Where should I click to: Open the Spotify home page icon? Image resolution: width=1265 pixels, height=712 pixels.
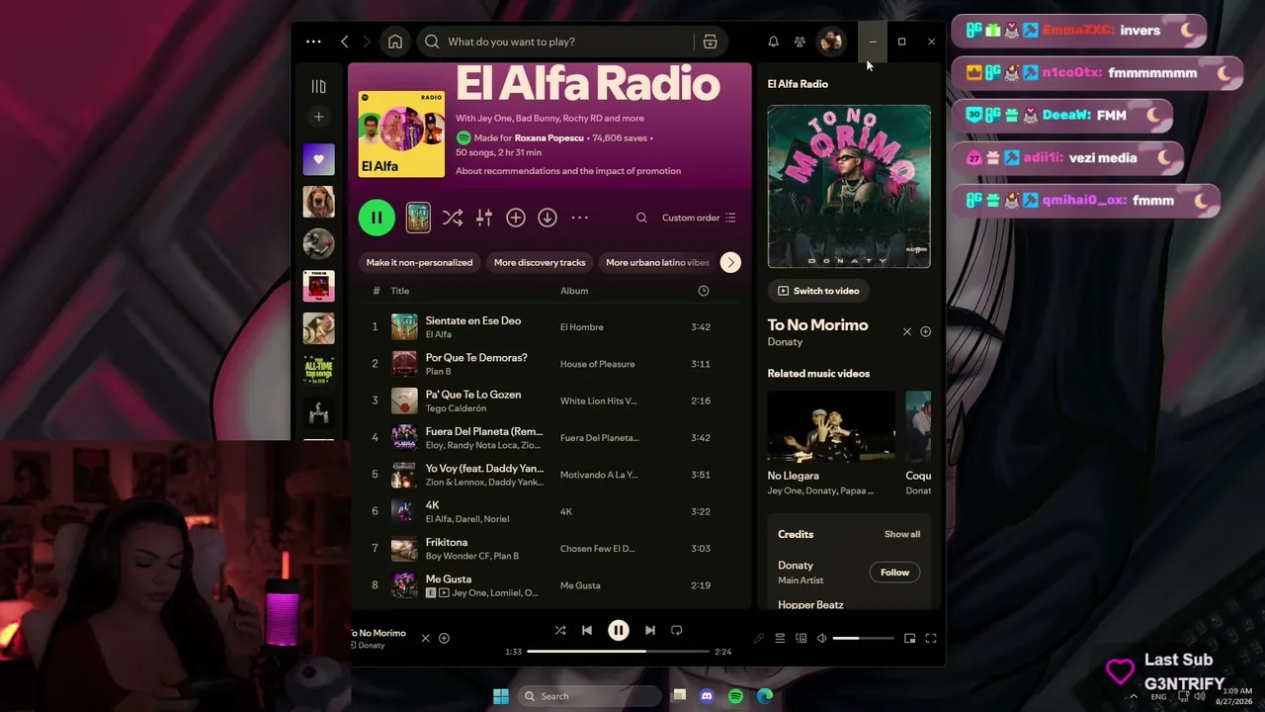tap(395, 42)
